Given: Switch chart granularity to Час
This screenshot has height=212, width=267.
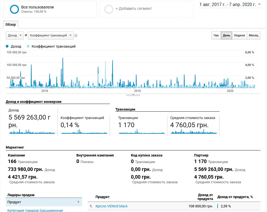Looking at the screenshot, I should (216, 35).
